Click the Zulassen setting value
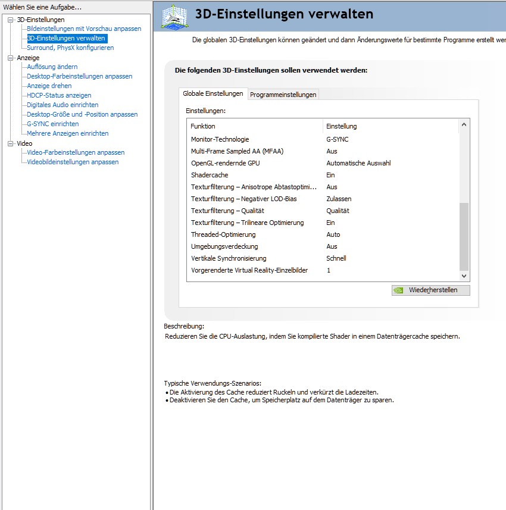 click(x=339, y=199)
